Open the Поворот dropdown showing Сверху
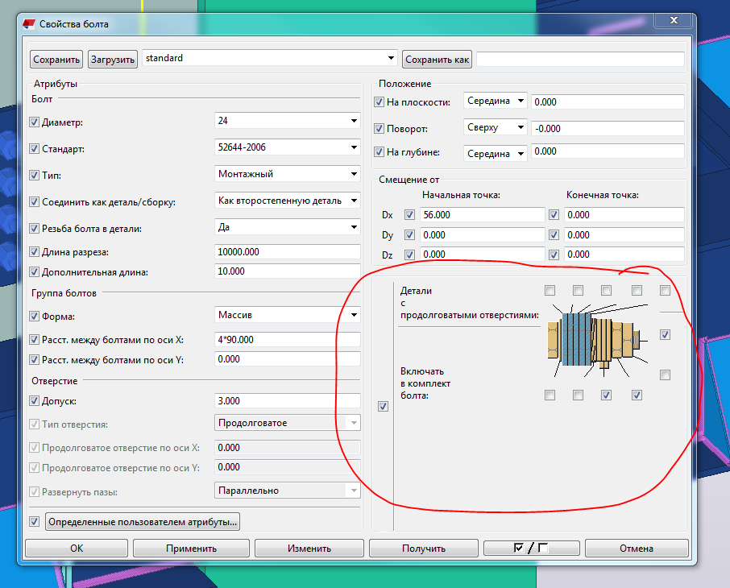 point(520,127)
